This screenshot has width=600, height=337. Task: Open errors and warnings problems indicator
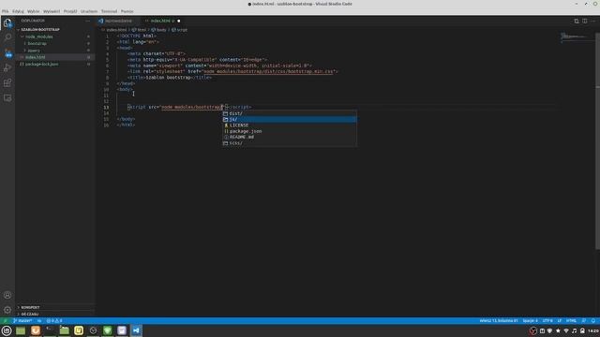point(54,321)
